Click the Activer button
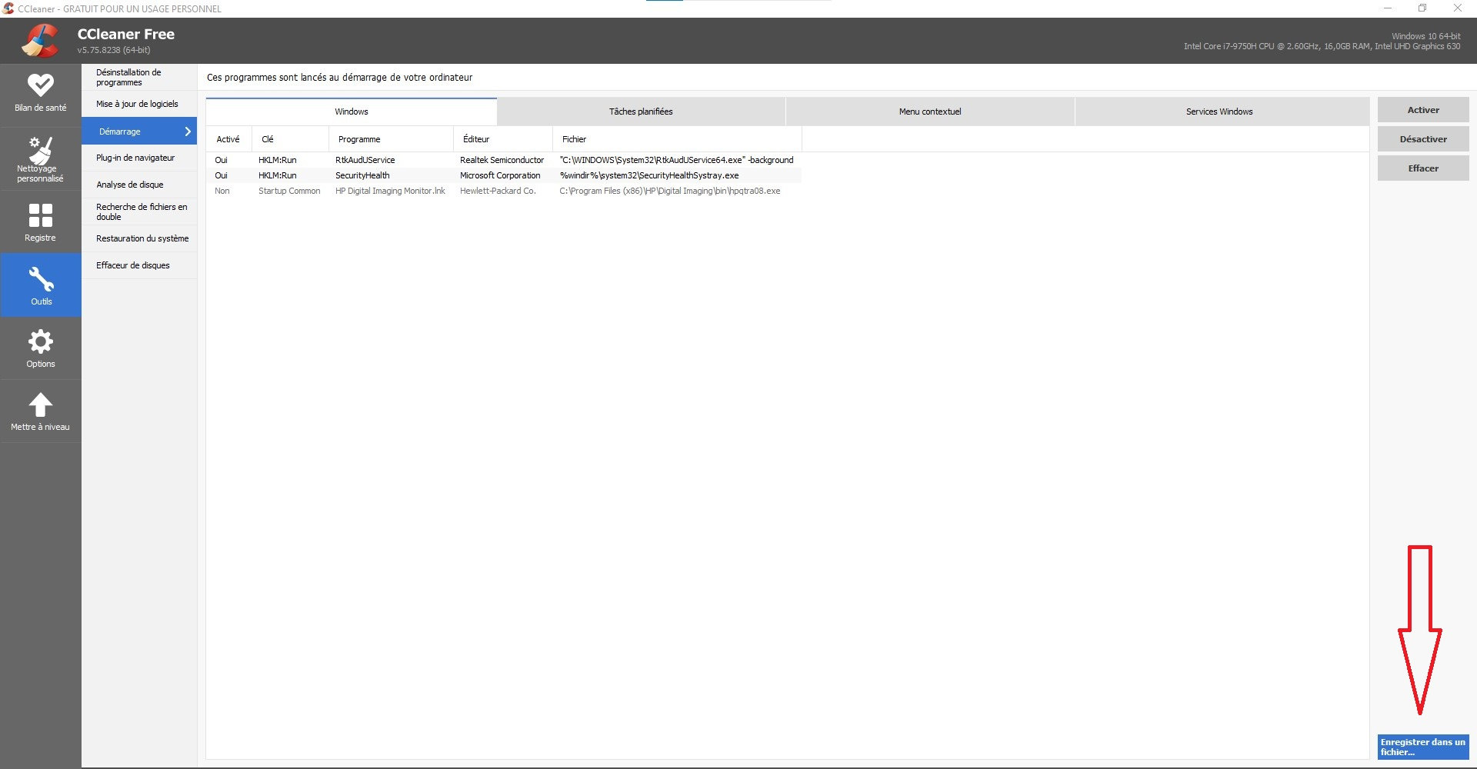Viewport: 1477px width, 769px height. pos(1423,110)
